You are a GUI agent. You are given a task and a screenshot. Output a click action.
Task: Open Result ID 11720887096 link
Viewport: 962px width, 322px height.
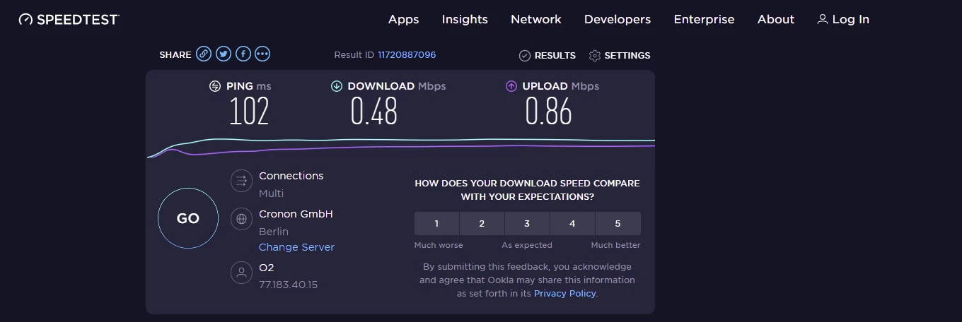(x=407, y=55)
